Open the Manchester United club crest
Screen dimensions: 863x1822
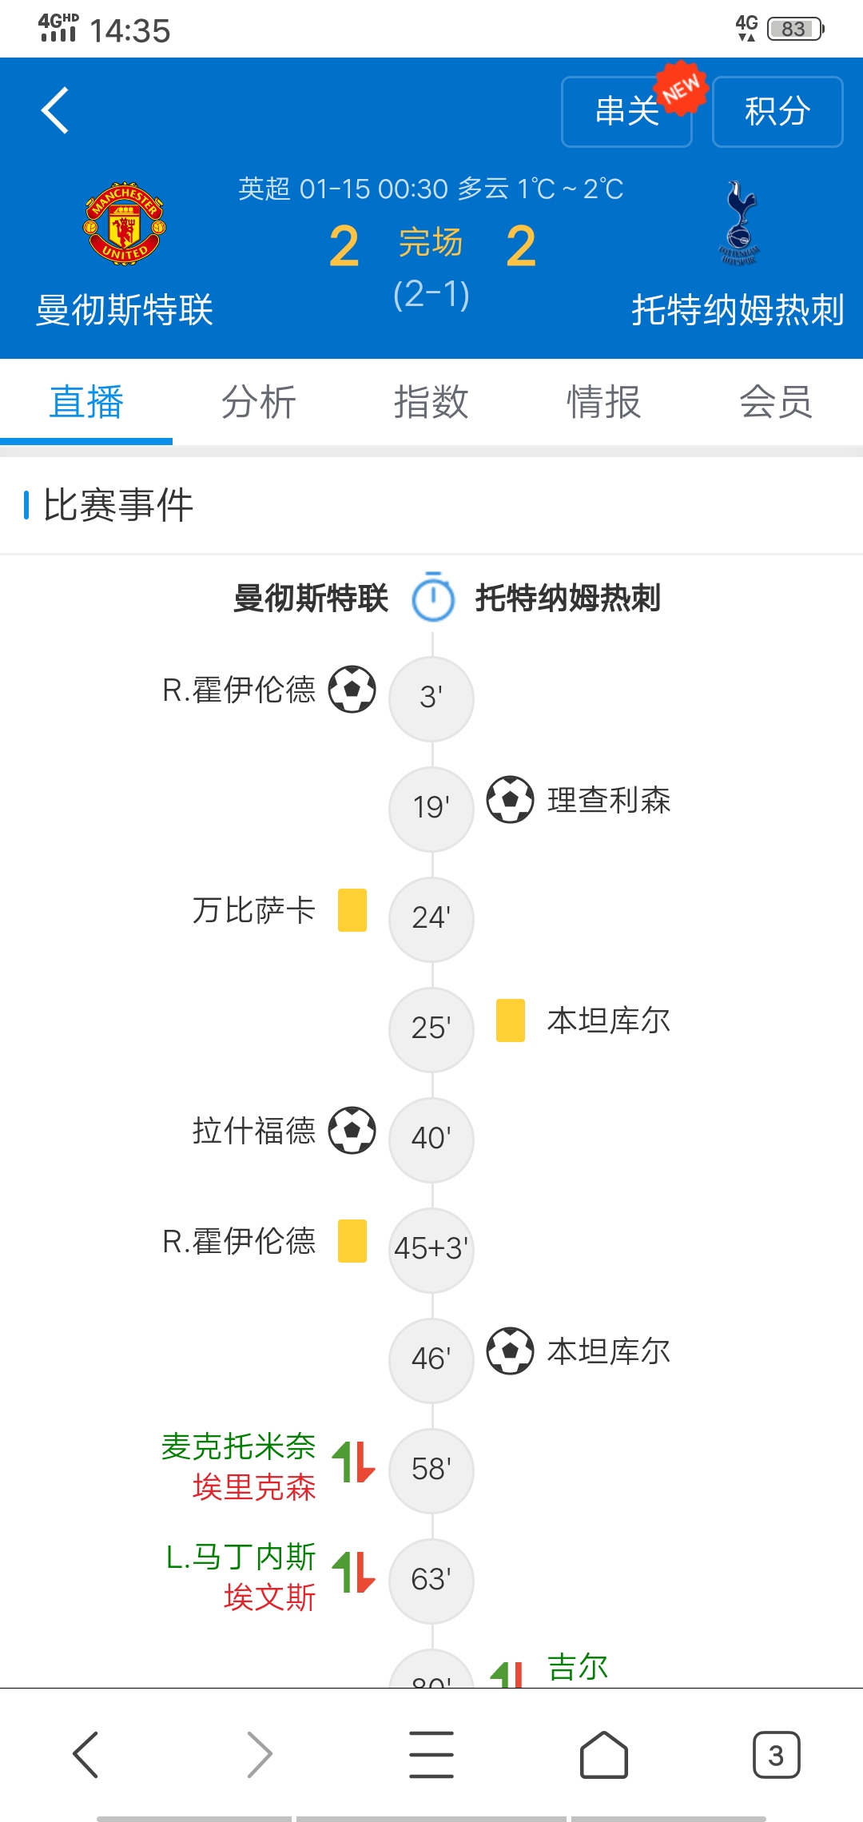tap(125, 224)
